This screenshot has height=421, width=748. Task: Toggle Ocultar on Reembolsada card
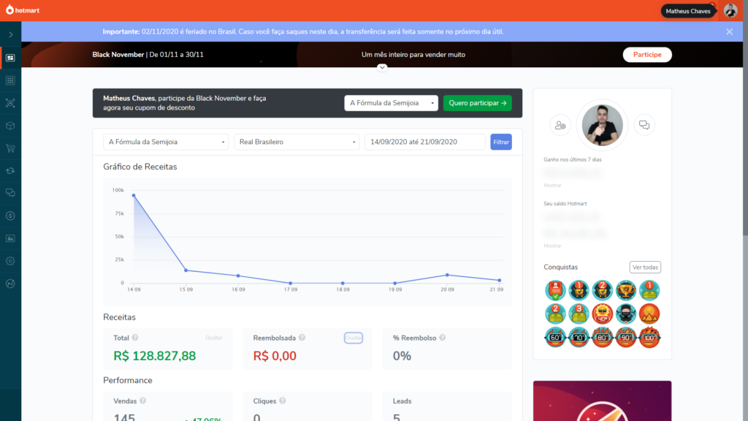[x=354, y=338]
